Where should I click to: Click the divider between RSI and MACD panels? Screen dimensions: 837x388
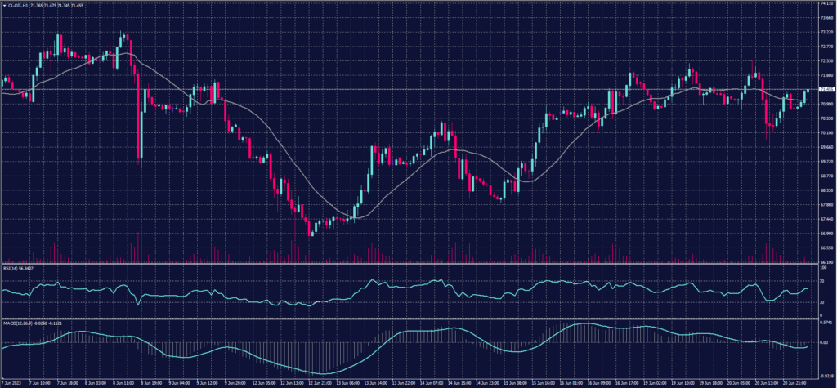point(409,318)
